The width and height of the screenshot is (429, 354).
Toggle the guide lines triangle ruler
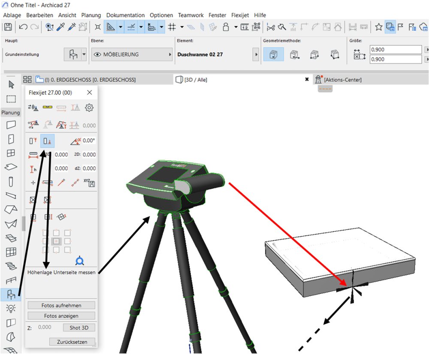(x=111, y=27)
